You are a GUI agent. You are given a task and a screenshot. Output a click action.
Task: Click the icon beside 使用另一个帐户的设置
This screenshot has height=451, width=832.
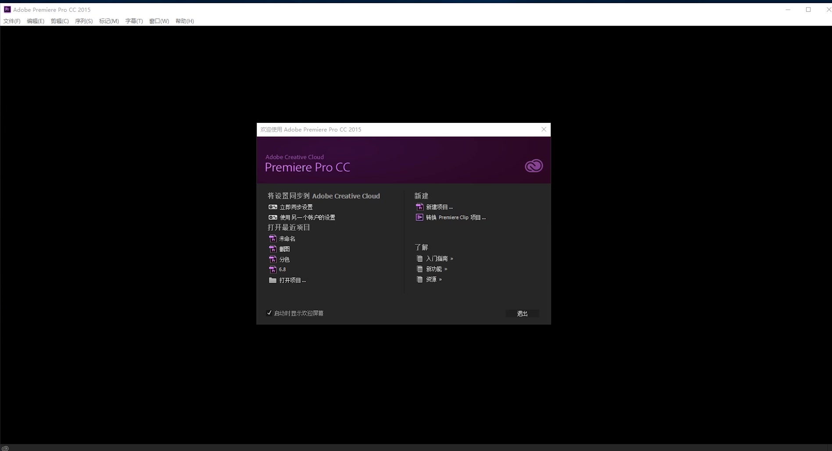273,218
